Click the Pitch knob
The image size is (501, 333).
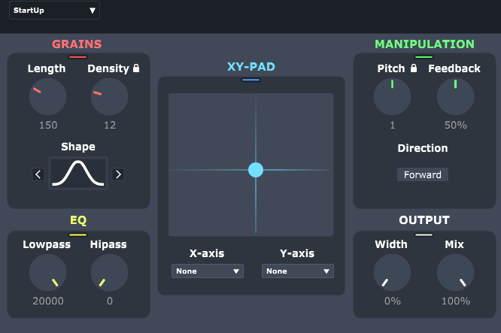click(393, 97)
